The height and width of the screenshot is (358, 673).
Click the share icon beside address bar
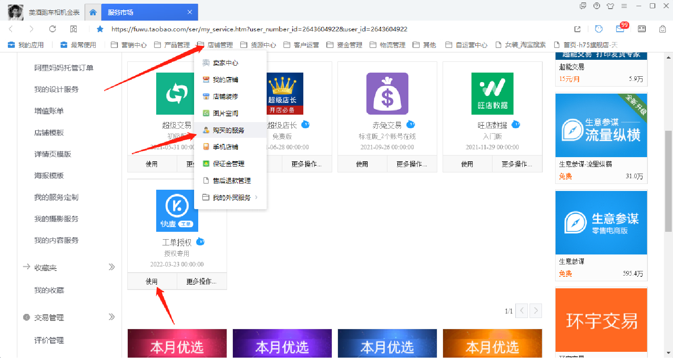(x=577, y=29)
